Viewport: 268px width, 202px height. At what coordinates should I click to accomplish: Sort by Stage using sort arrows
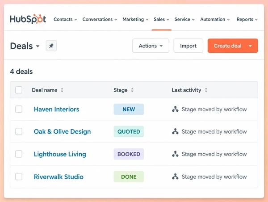click(132, 90)
